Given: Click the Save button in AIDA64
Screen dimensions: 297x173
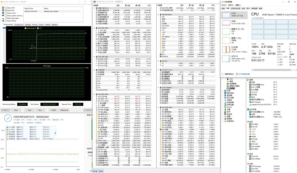Looking at the screenshot, I should [x=40, y=110].
